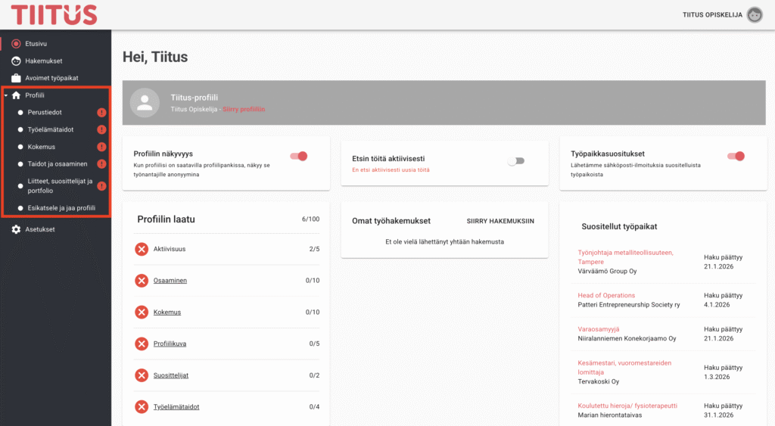
Task: Disable the Työpaikkasuositukset switch
Action: 736,156
